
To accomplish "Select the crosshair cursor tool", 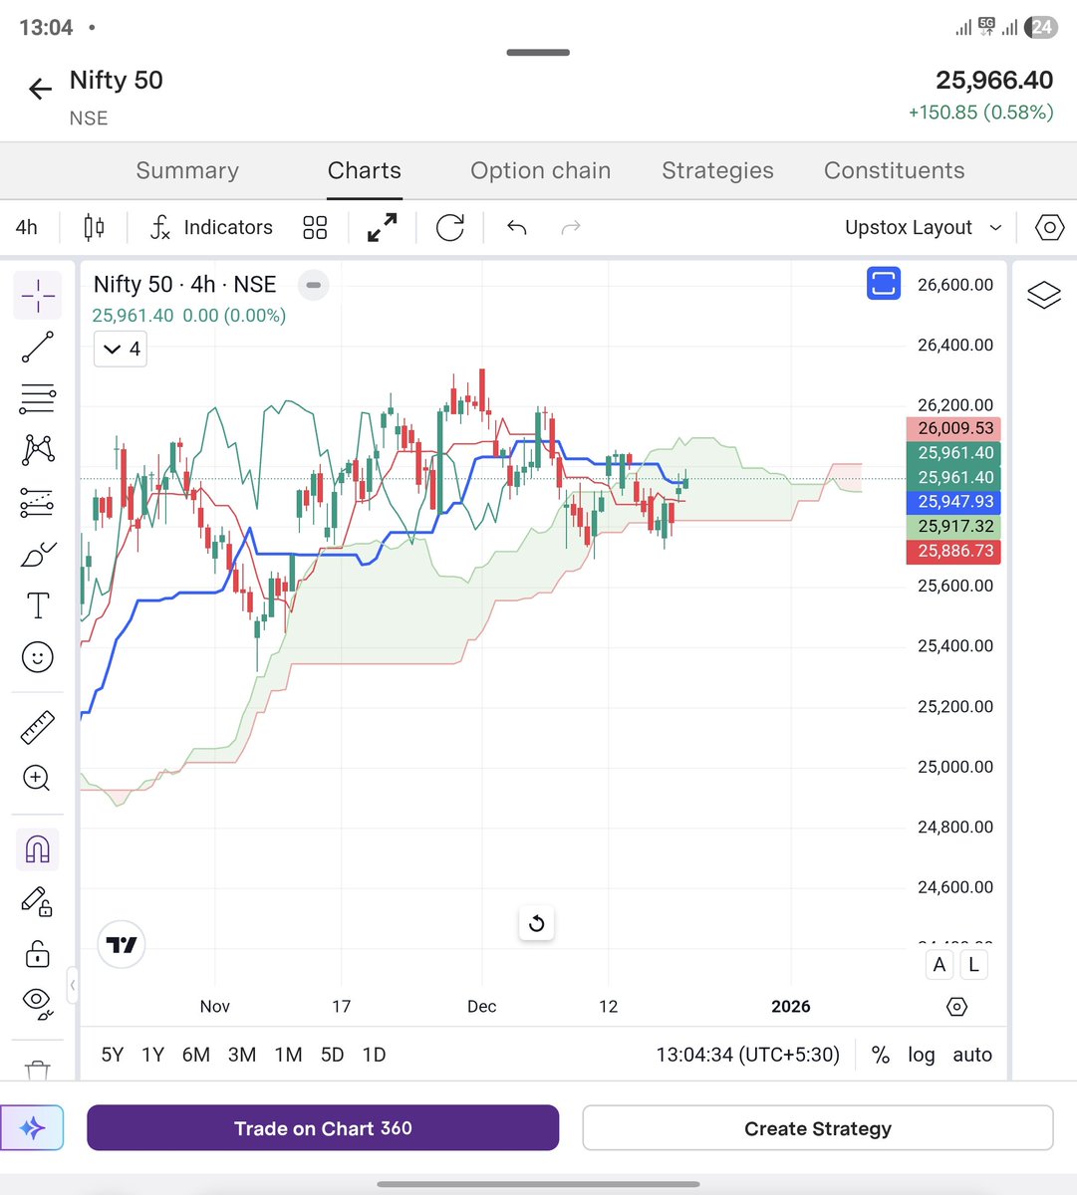I will point(38,295).
